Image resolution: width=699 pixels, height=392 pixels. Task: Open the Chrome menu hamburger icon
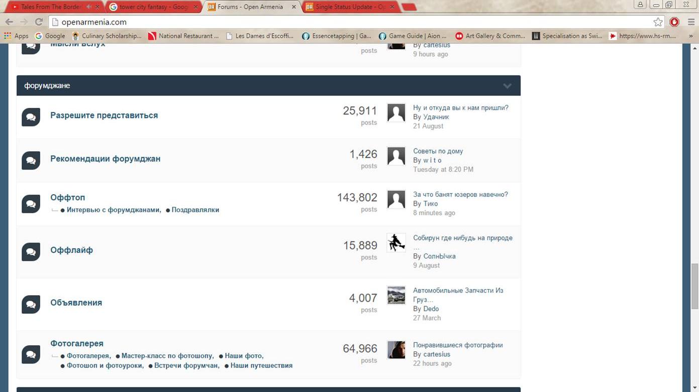click(x=691, y=22)
